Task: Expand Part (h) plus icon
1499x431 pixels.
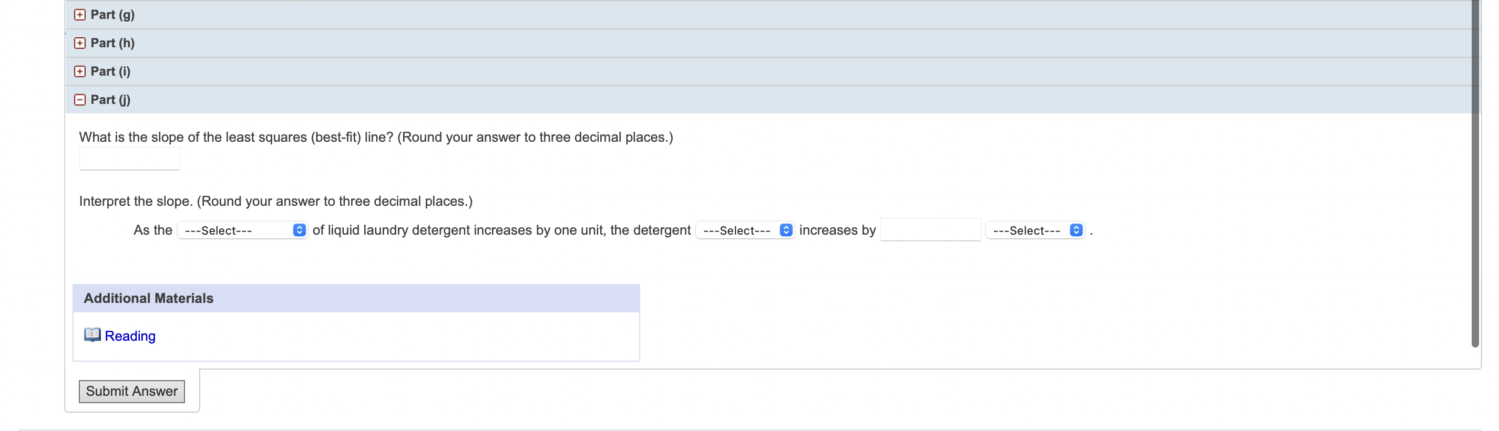Action: (x=80, y=43)
